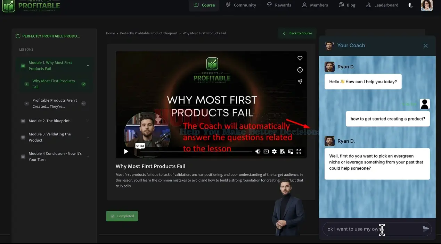Toggle closed captions on video
Image resolution: width=441 pixels, height=244 pixels.
point(266,151)
